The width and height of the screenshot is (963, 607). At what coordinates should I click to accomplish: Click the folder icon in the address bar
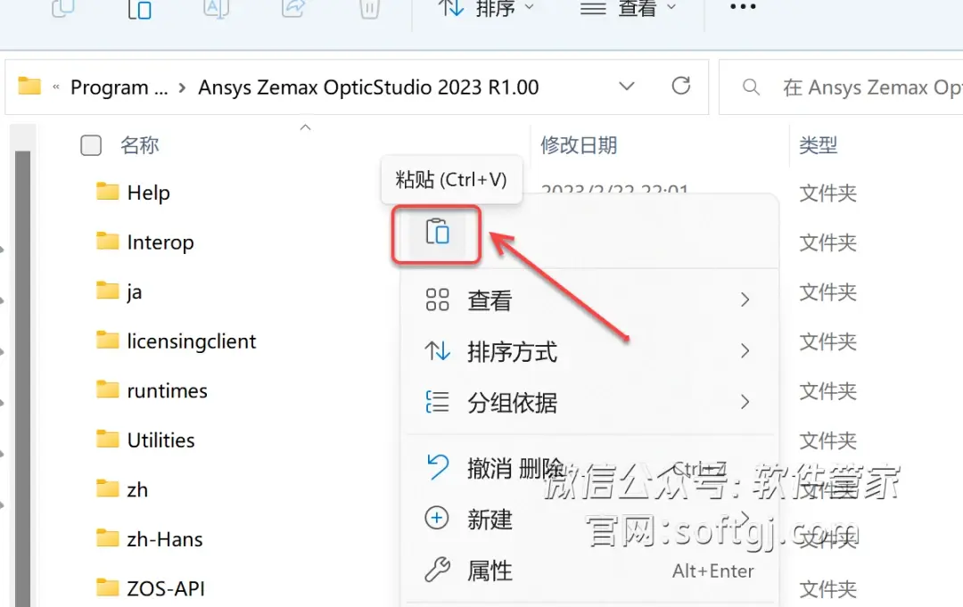(29, 86)
